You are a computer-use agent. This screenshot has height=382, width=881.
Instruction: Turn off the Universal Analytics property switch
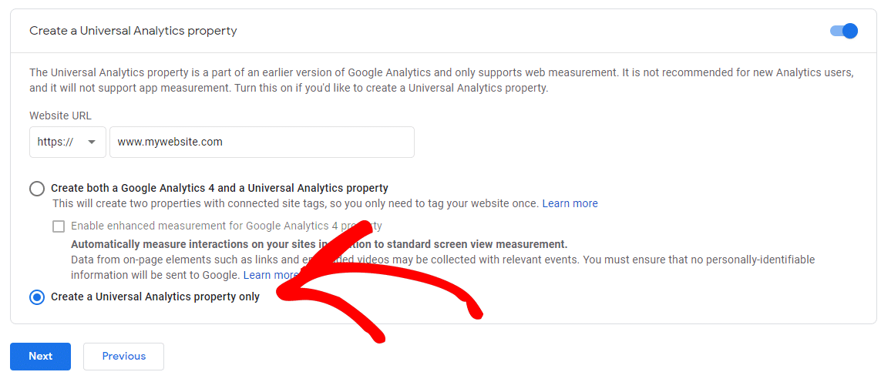coord(844,31)
